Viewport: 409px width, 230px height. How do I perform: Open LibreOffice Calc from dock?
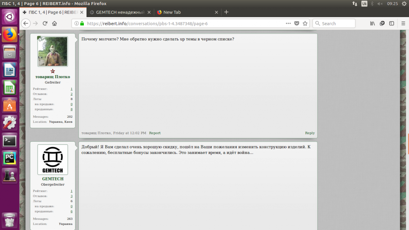tap(10, 88)
